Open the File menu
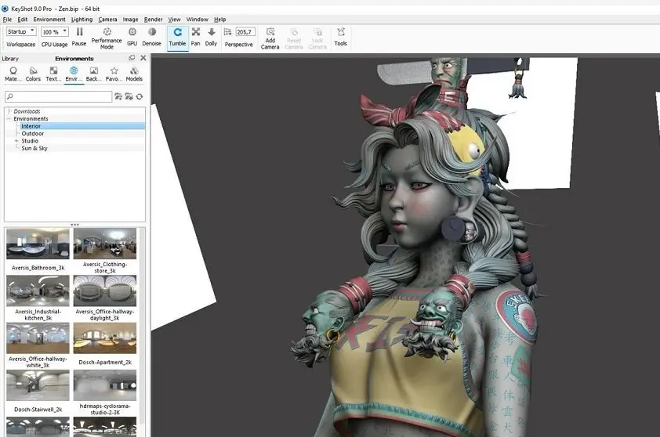This screenshot has width=660, height=437. point(7,20)
